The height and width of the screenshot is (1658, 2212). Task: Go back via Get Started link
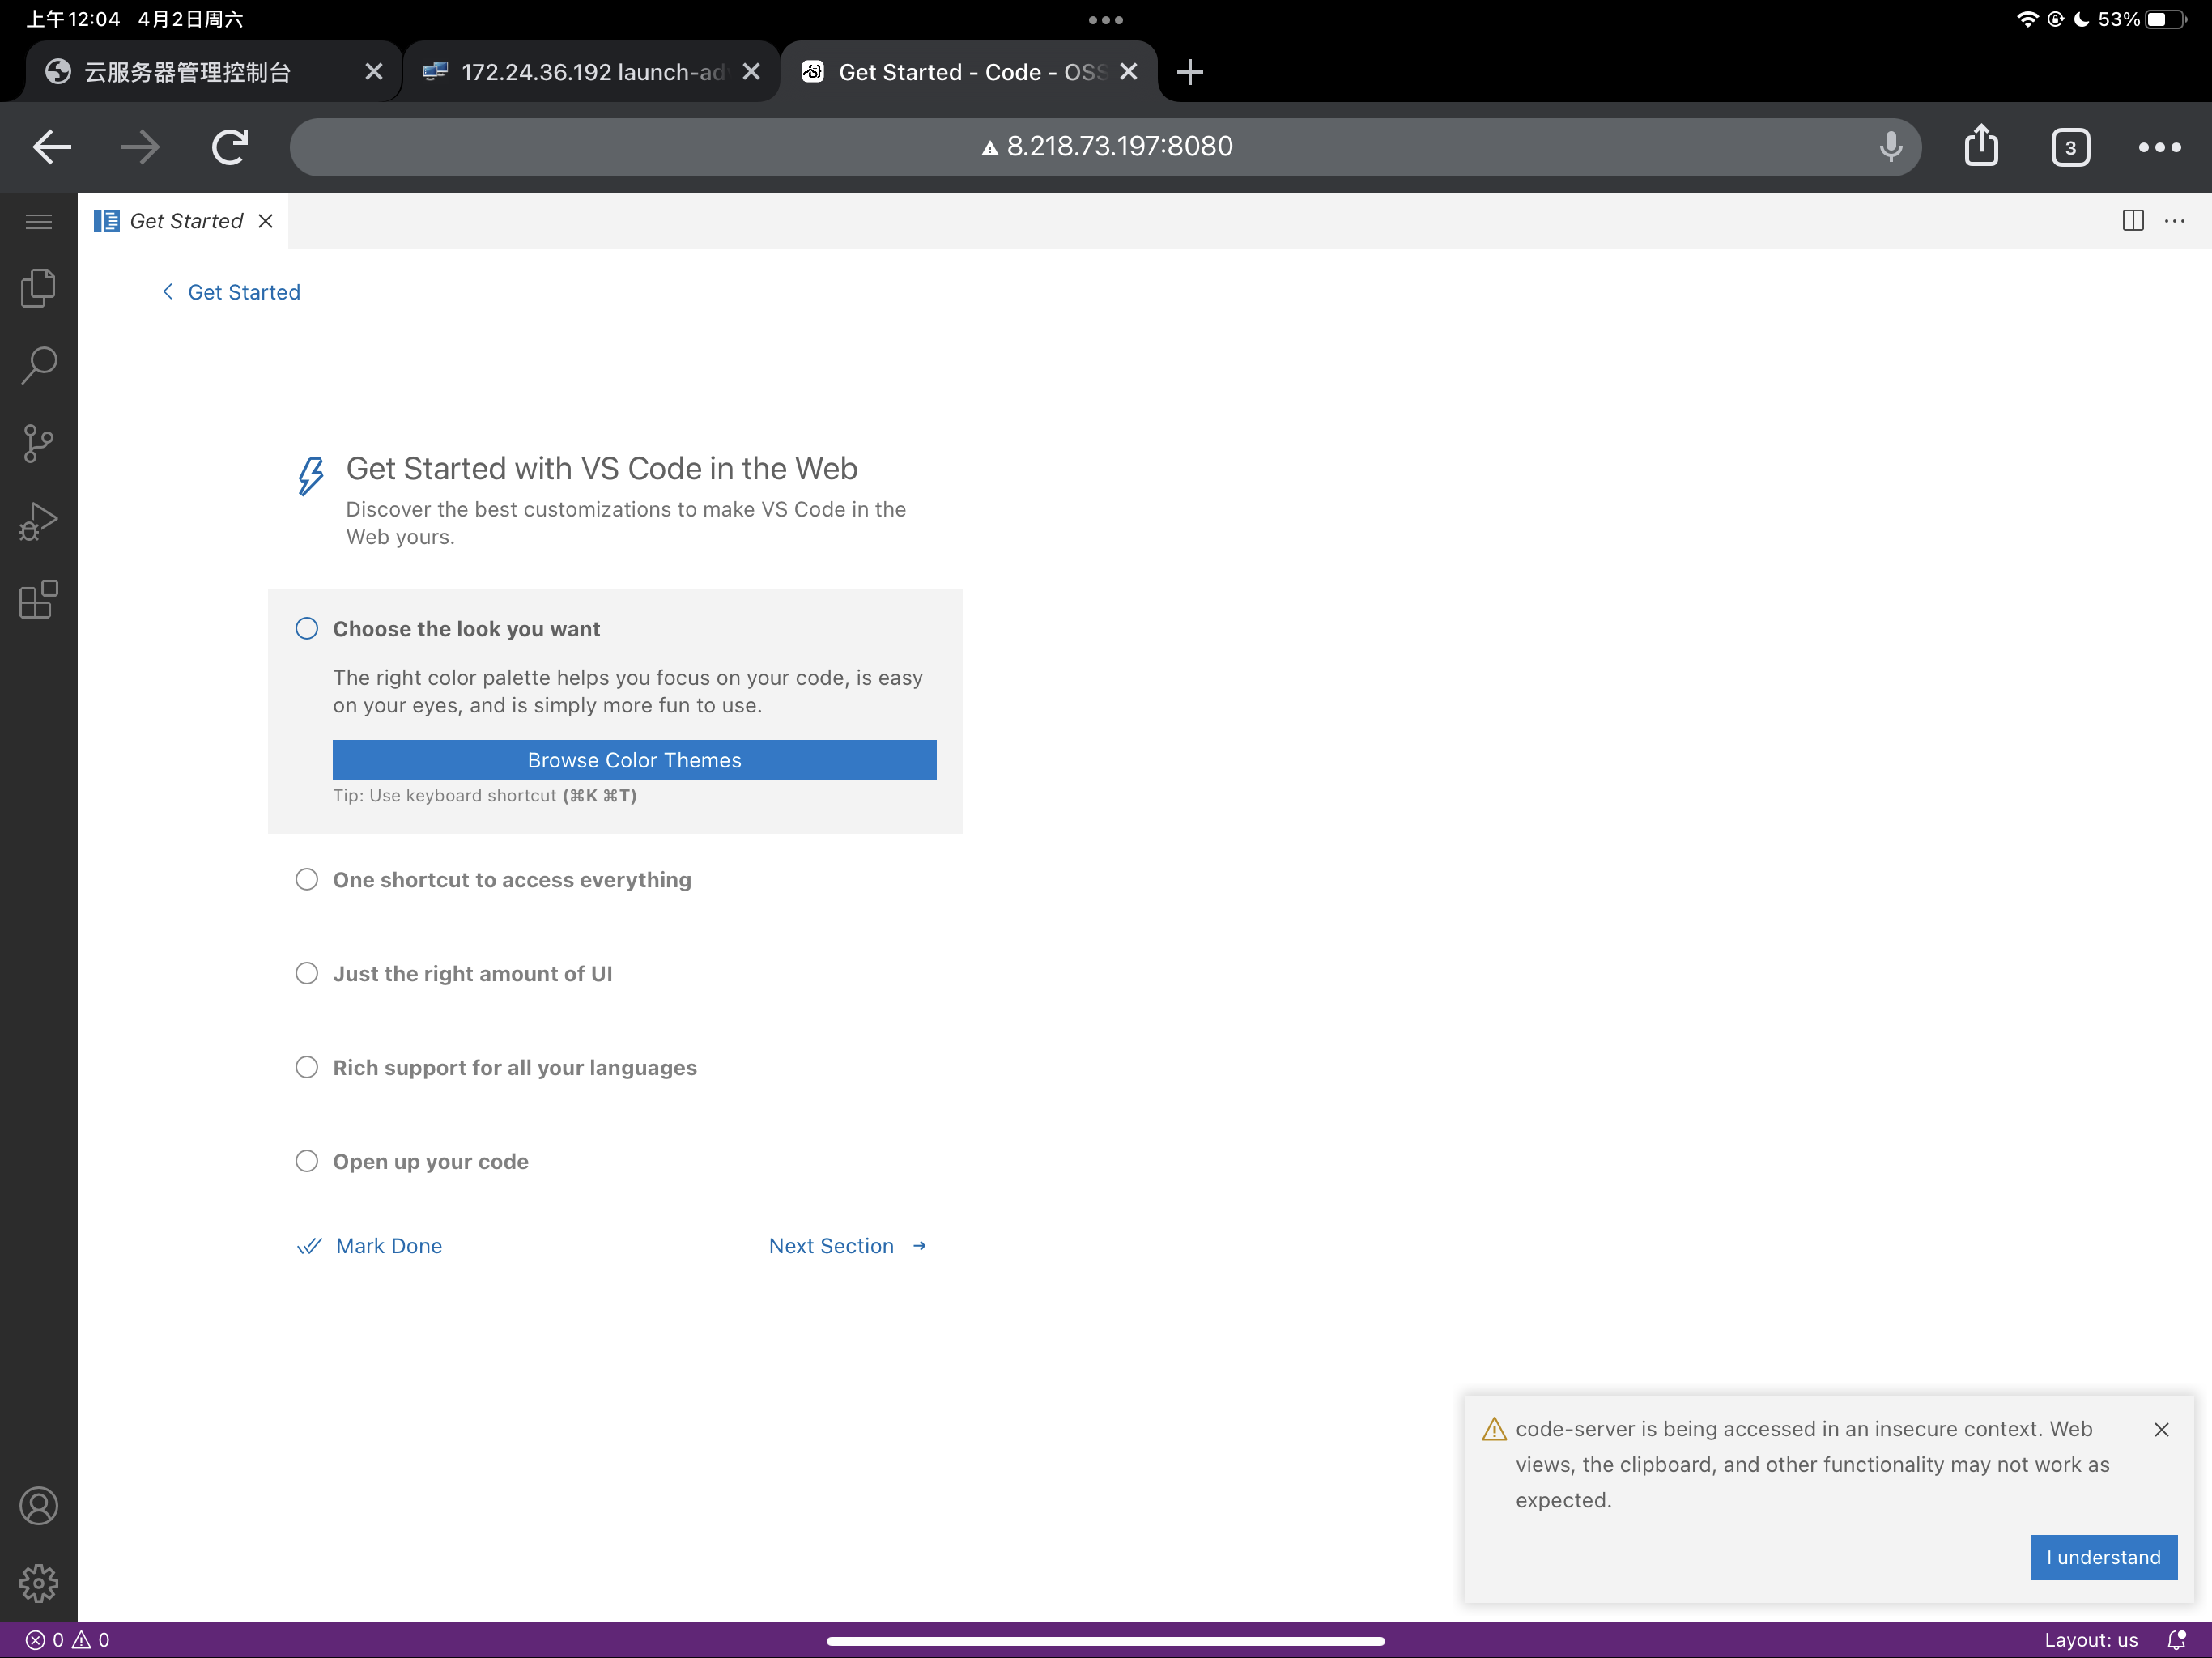click(x=231, y=292)
